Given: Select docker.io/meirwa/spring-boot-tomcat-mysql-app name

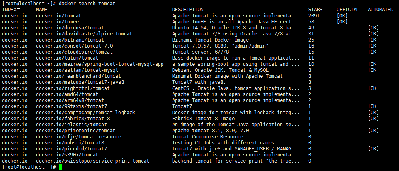Looking at the screenshot, I should click(x=100, y=64).
